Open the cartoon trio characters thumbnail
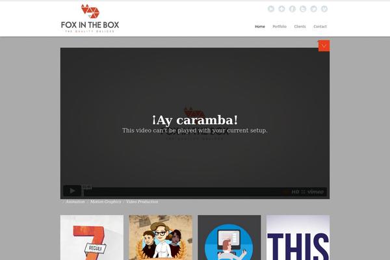The height and width of the screenshot is (260, 390). tap(161, 238)
